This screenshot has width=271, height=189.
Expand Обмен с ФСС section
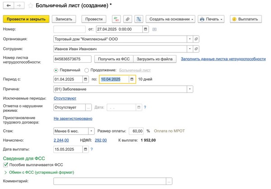pyautogui.click(x=5, y=172)
